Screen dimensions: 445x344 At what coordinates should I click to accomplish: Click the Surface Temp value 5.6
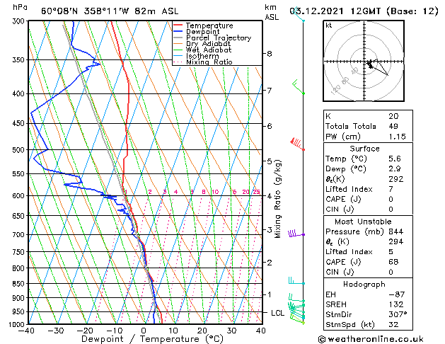(395, 159)
